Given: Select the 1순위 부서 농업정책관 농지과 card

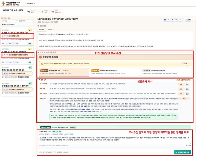Looking at the screenshot, I should pos(64,72).
